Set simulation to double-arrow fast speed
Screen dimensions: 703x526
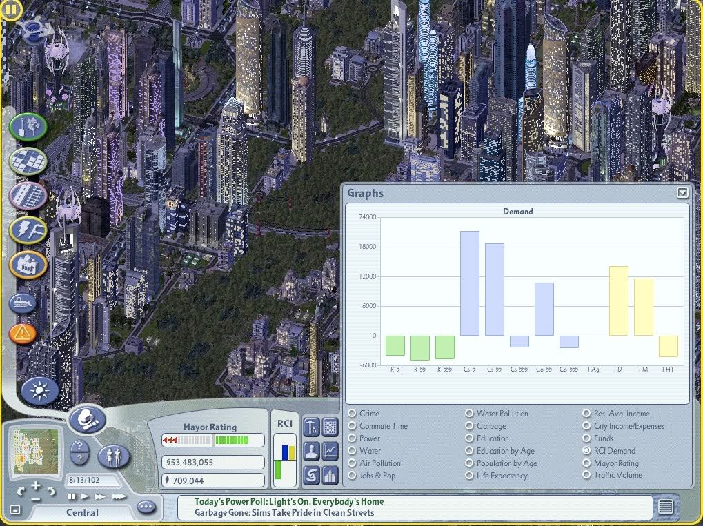(101, 496)
